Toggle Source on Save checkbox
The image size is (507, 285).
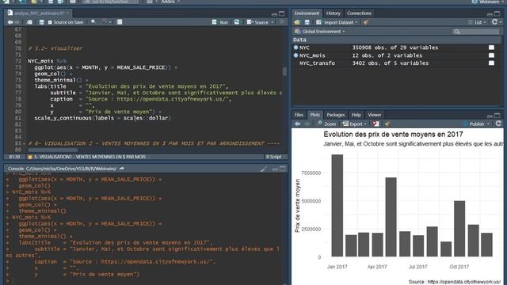pyautogui.click(x=50, y=22)
